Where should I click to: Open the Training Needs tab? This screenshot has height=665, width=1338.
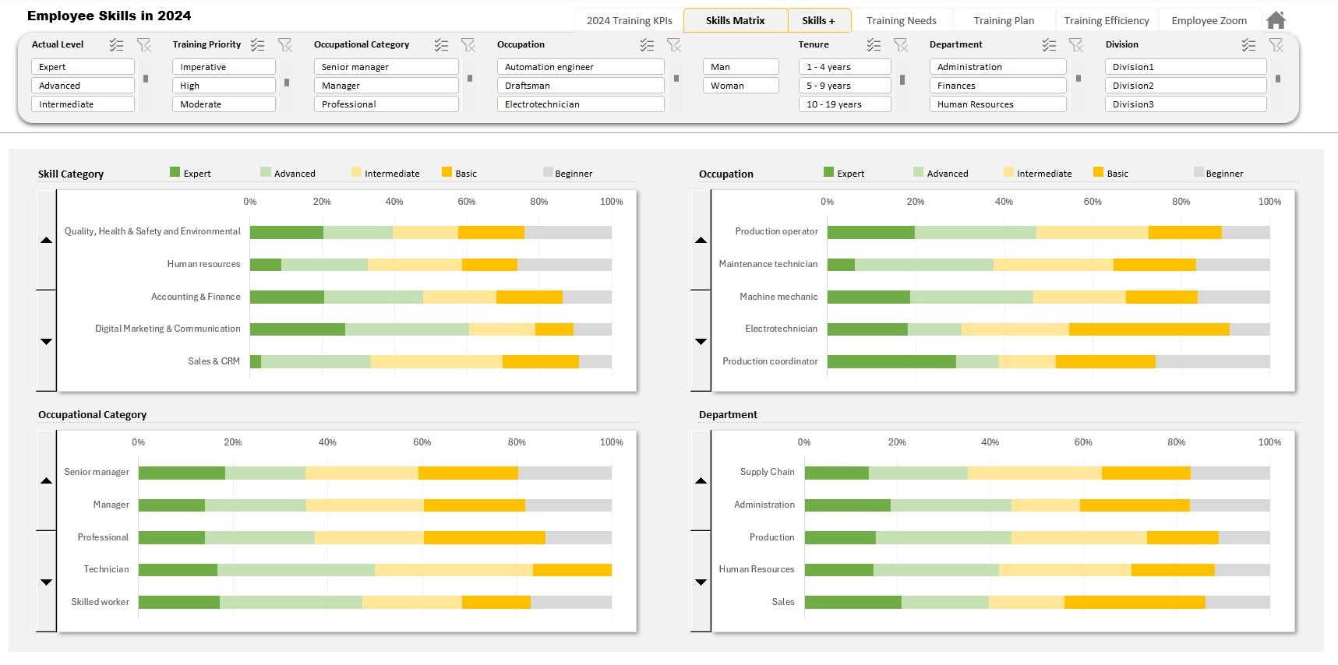point(901,20)
